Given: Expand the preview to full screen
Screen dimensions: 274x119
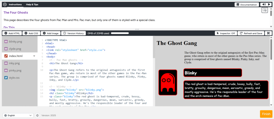Looking at the screenshot, I should point(268,33).
